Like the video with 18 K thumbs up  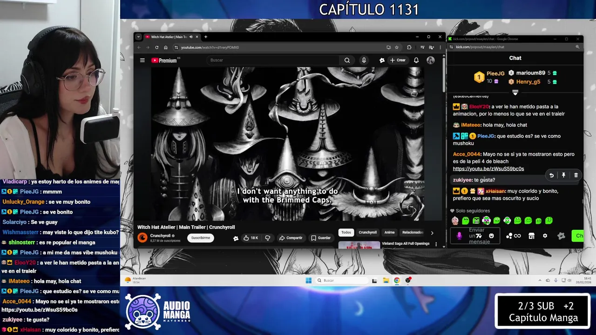(x=251, y=238)
